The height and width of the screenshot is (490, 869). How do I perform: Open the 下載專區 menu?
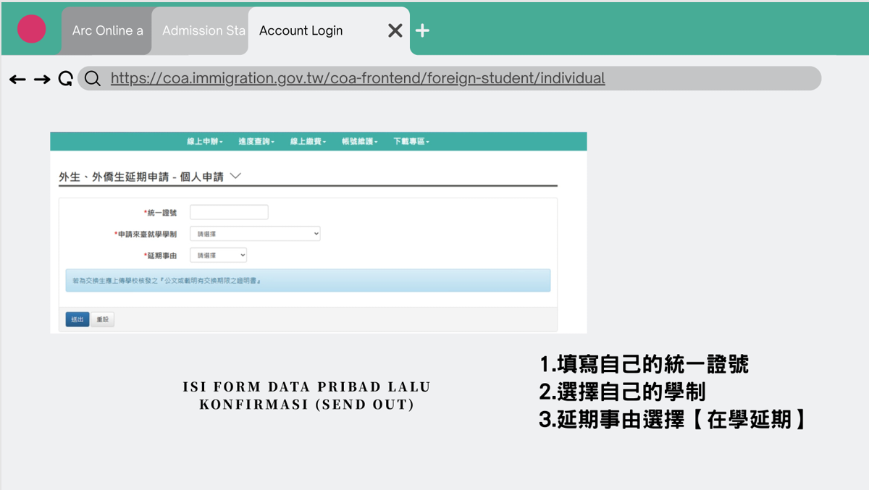click(411, 142)
